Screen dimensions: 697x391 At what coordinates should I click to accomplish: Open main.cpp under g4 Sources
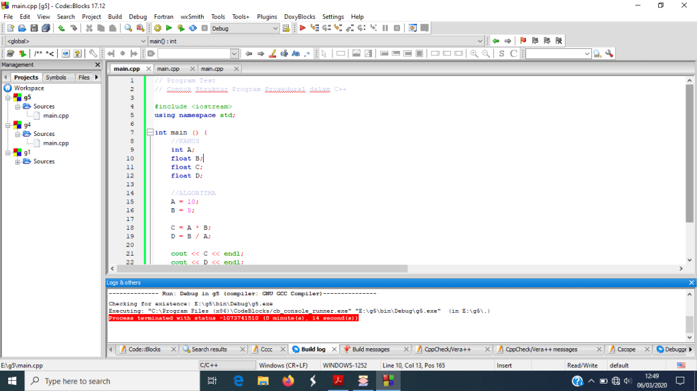coord(56,143)
